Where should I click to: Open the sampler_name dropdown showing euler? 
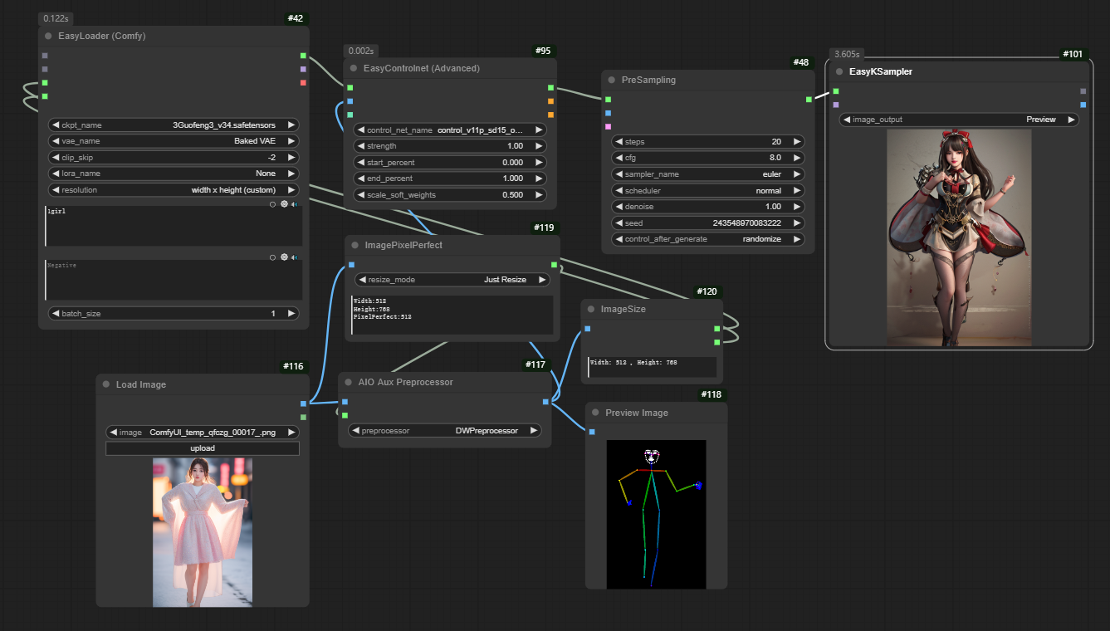click(708, 174)
